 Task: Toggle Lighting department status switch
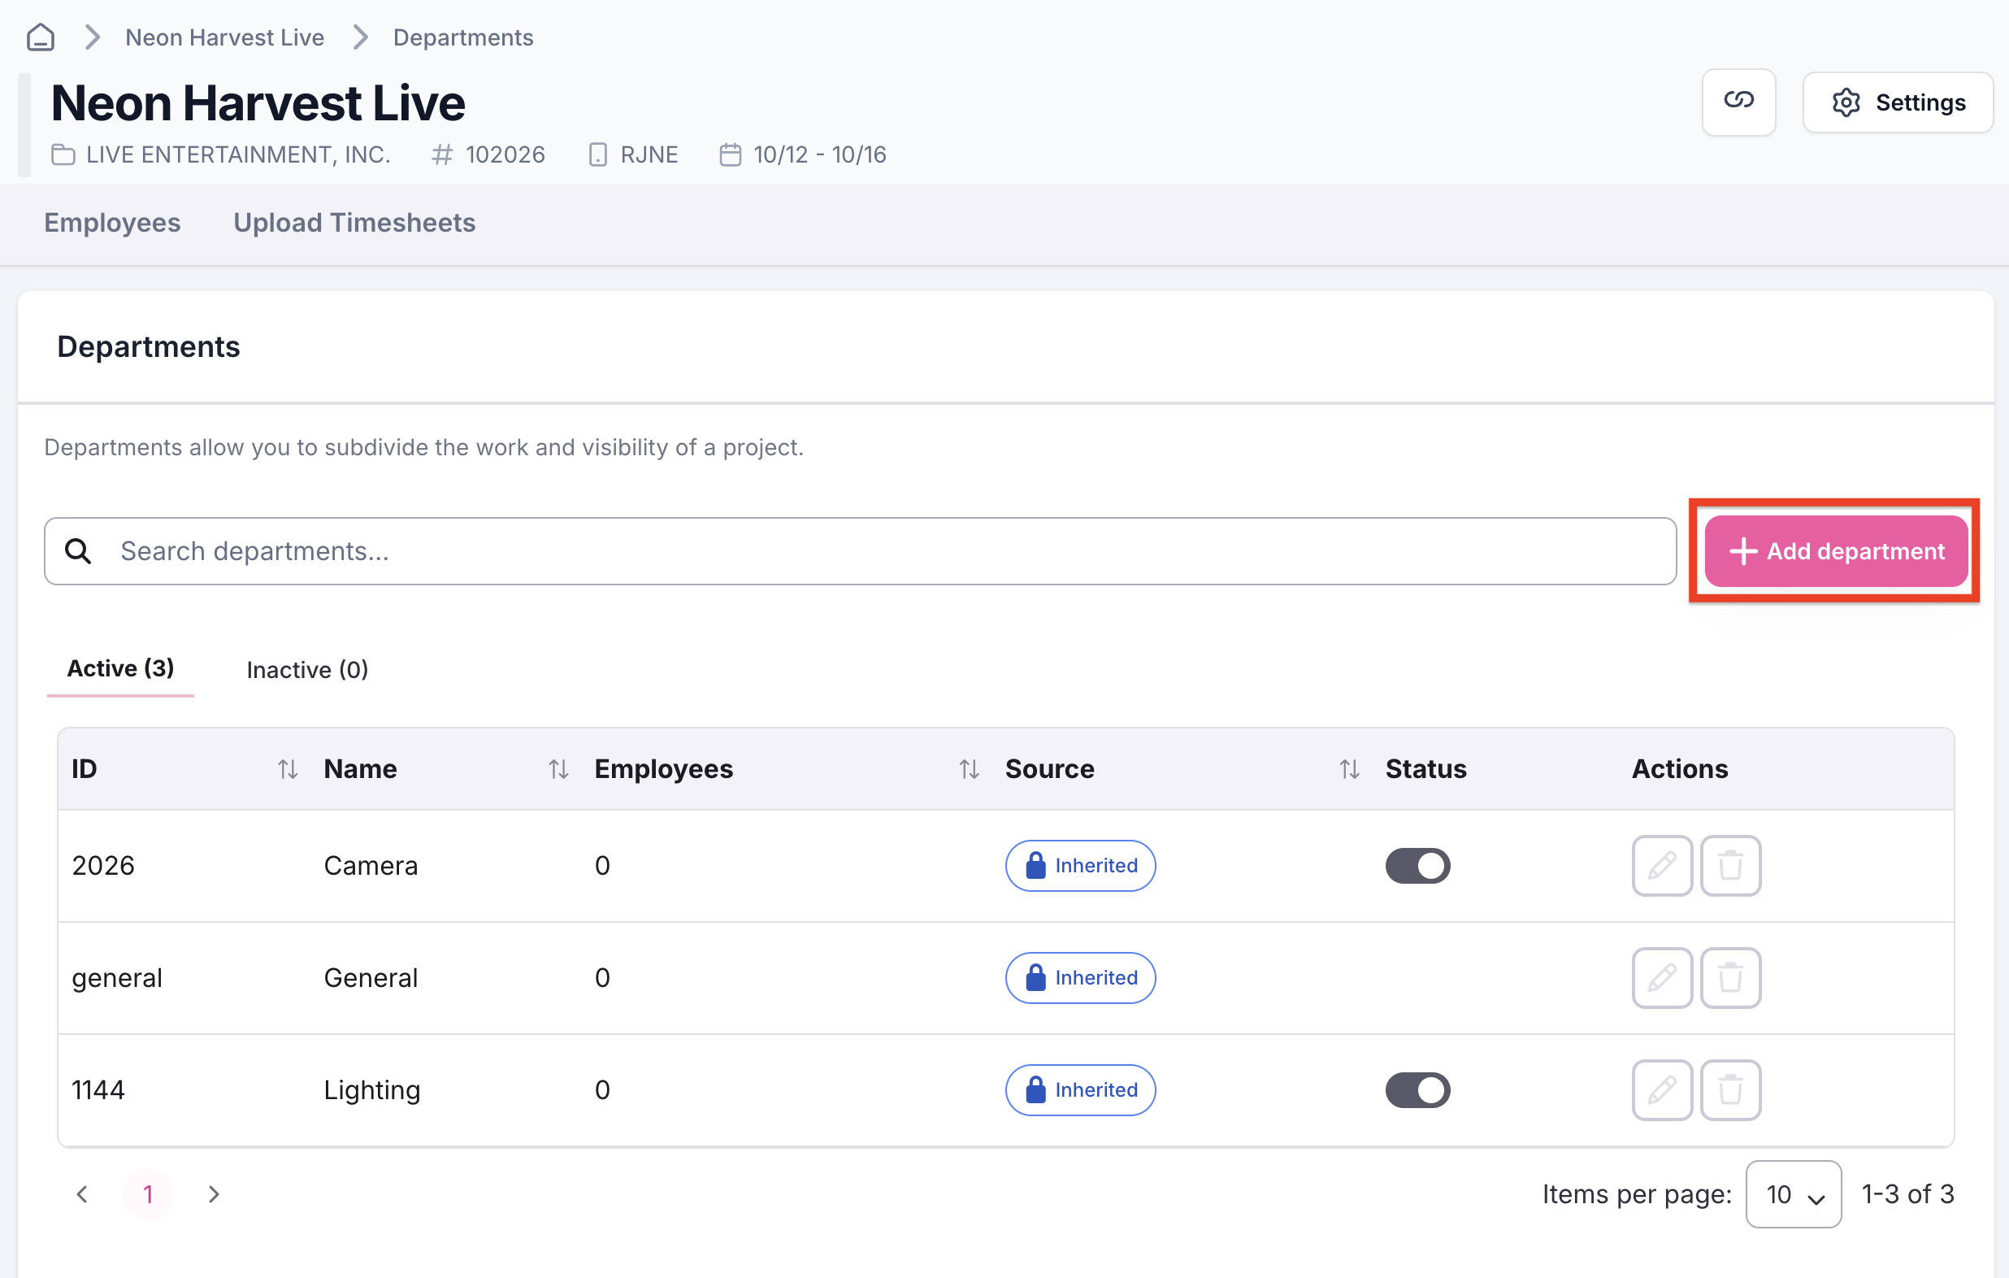[x=1417, y=1090]
